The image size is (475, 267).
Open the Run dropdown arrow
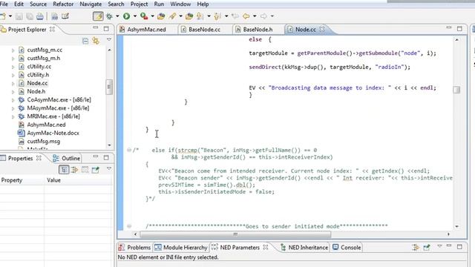(135, 16)
